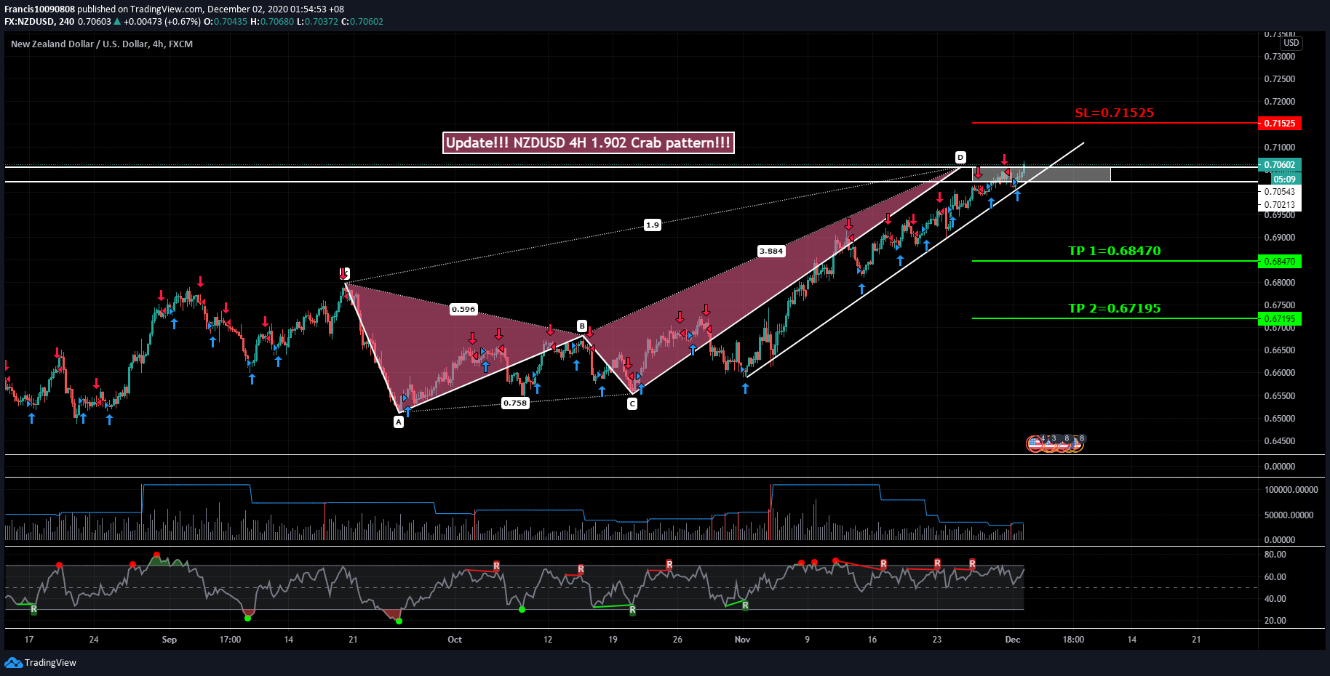Click the 17:00 label on time axis
Image resolution: width=1330 pixels, height=676 pixels.
(x=230, y=640)
